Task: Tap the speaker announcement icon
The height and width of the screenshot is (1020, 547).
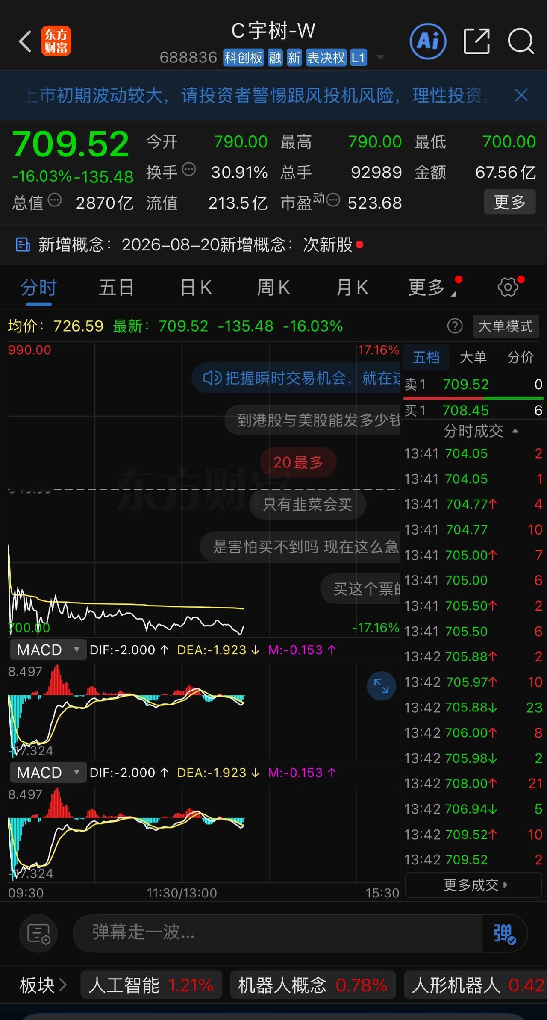Action: pyautogui.click(x=212, y=378)
